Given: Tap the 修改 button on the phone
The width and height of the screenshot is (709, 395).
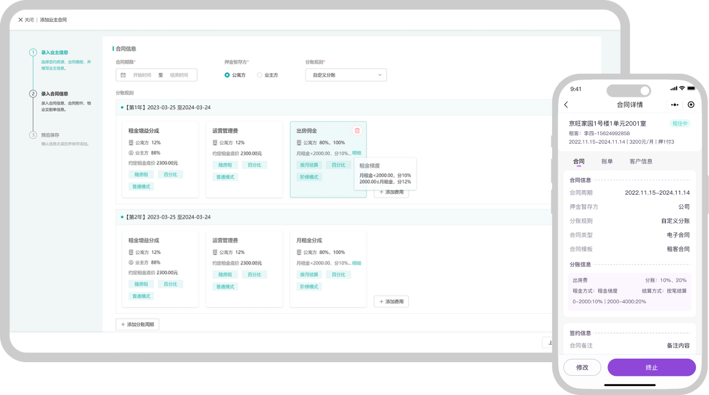Looking at the screenshot, I should (582, 367).
